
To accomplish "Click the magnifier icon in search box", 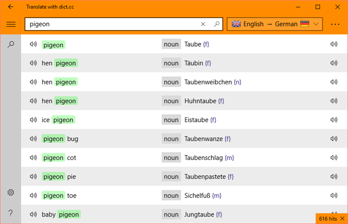I will pos(217,24).
